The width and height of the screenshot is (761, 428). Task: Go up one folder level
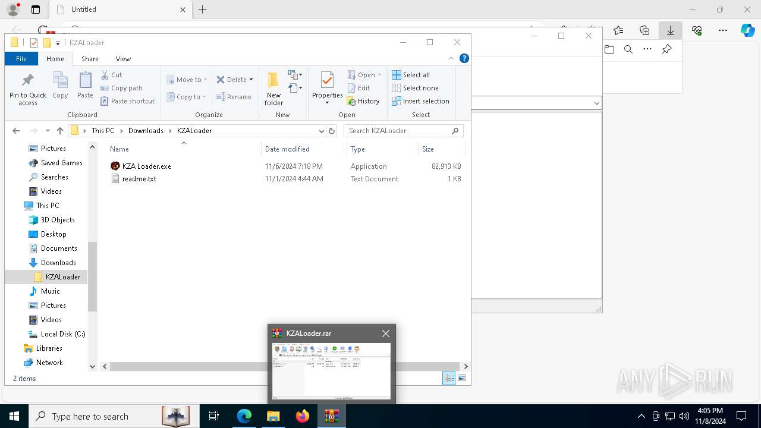pos(60,131)
